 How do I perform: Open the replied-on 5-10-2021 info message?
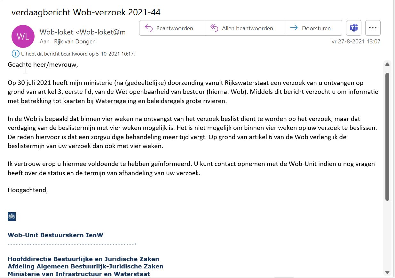click(x=78, y=54)
